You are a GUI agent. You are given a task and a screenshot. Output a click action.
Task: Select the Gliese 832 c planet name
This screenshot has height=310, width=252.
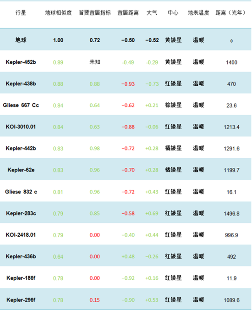(21, 192)
